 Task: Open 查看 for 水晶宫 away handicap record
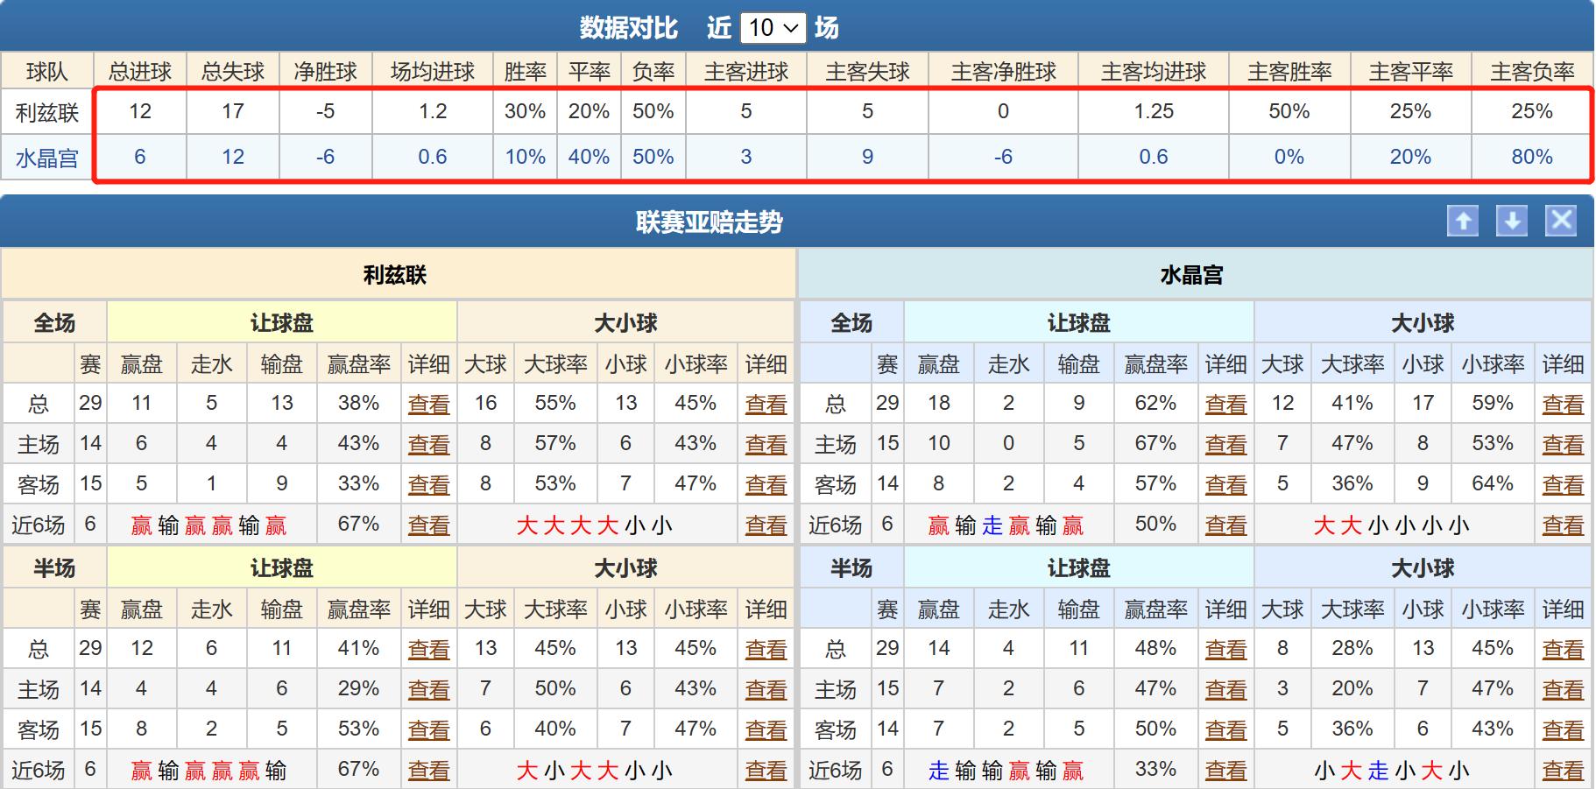pos(1225,483)
